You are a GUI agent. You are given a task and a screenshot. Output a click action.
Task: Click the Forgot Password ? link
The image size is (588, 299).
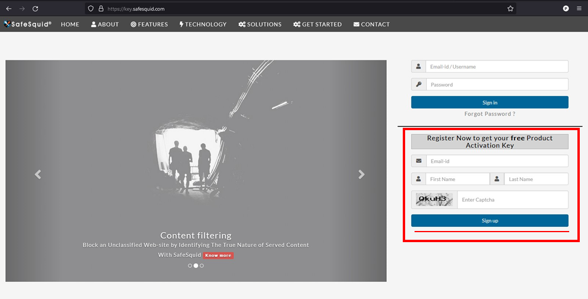tap(490, 114)
